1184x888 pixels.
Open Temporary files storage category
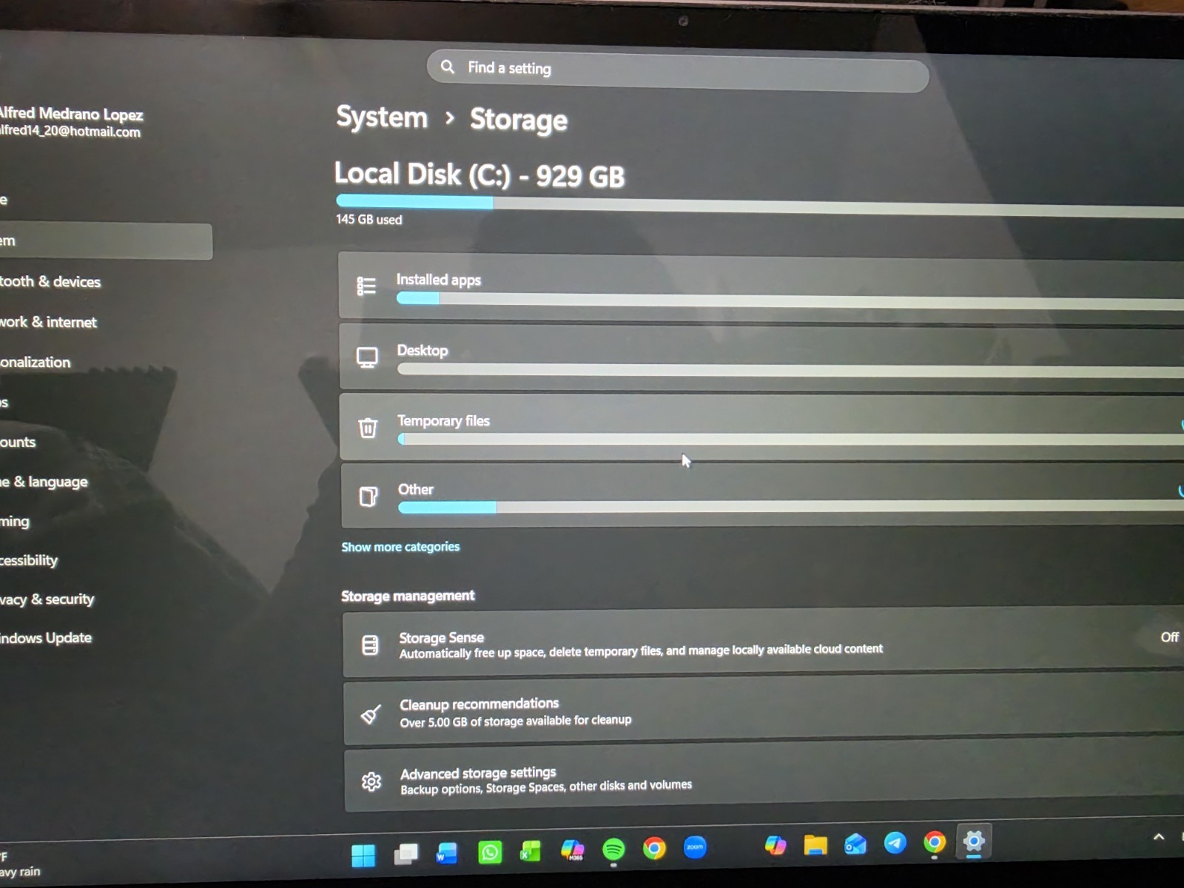[762, 428]
